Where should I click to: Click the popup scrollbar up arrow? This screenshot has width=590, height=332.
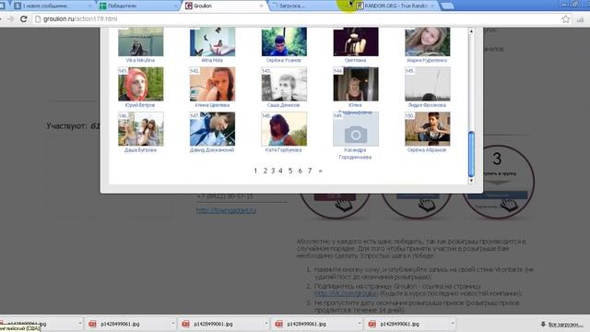[471, 32]
